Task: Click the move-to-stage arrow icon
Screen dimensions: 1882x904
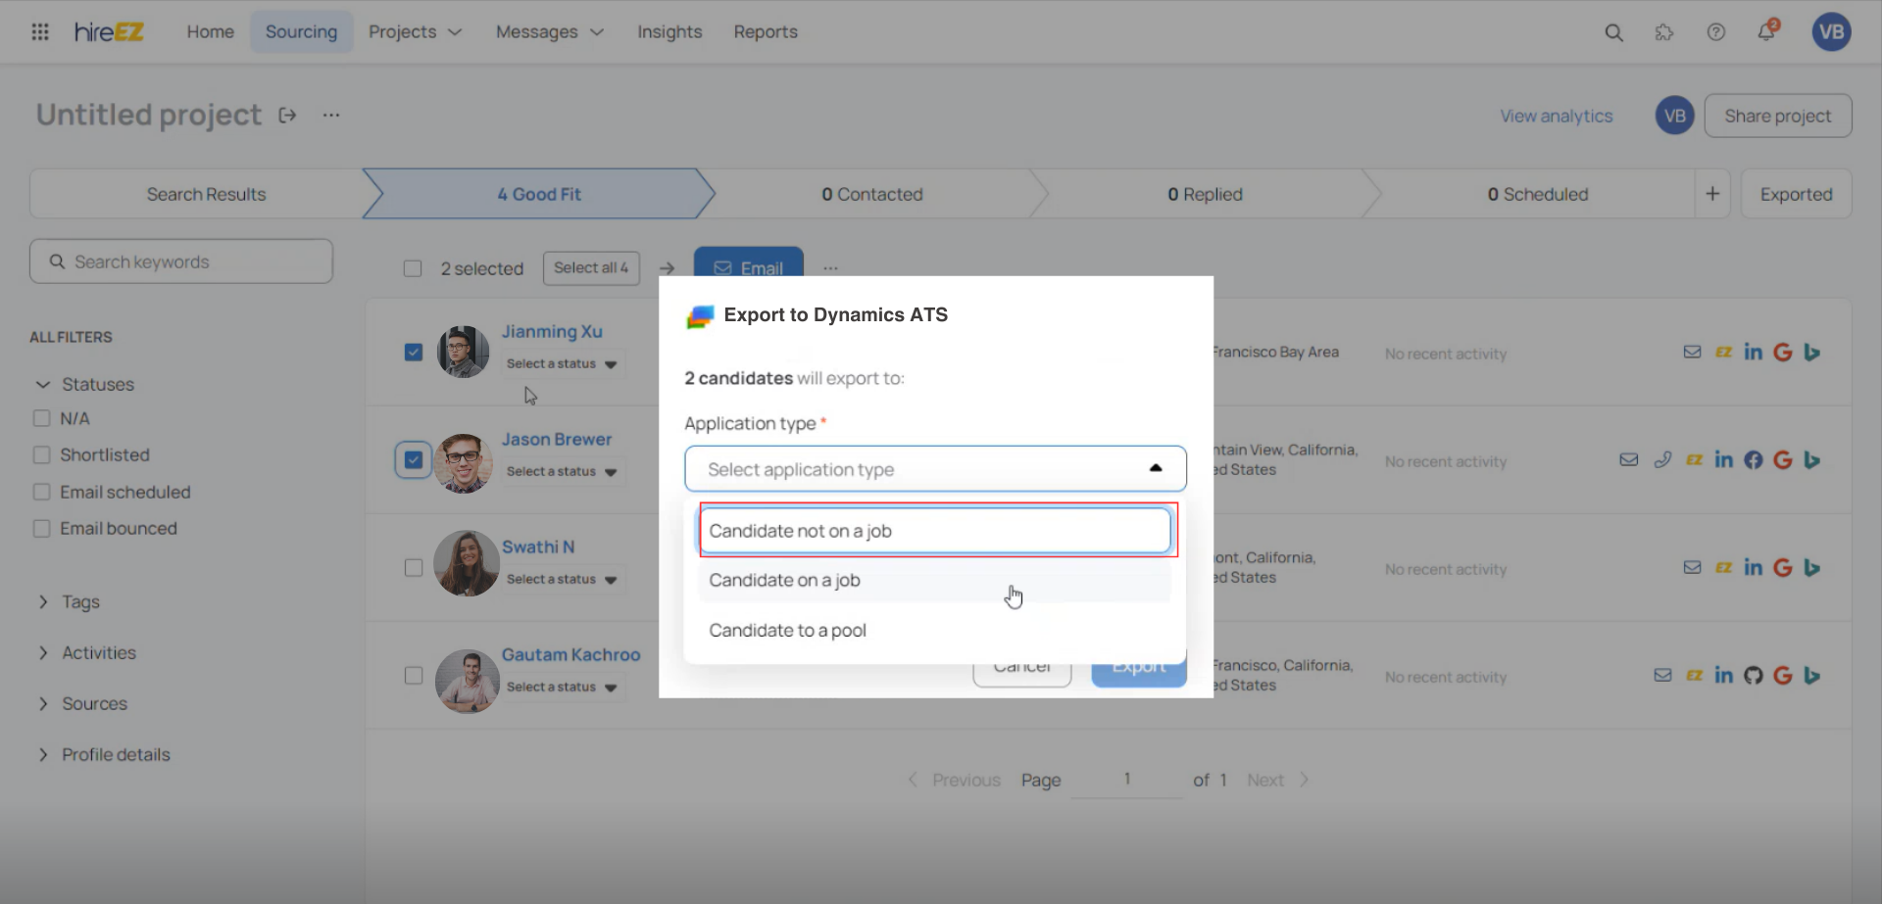Action: click(667, 268)
